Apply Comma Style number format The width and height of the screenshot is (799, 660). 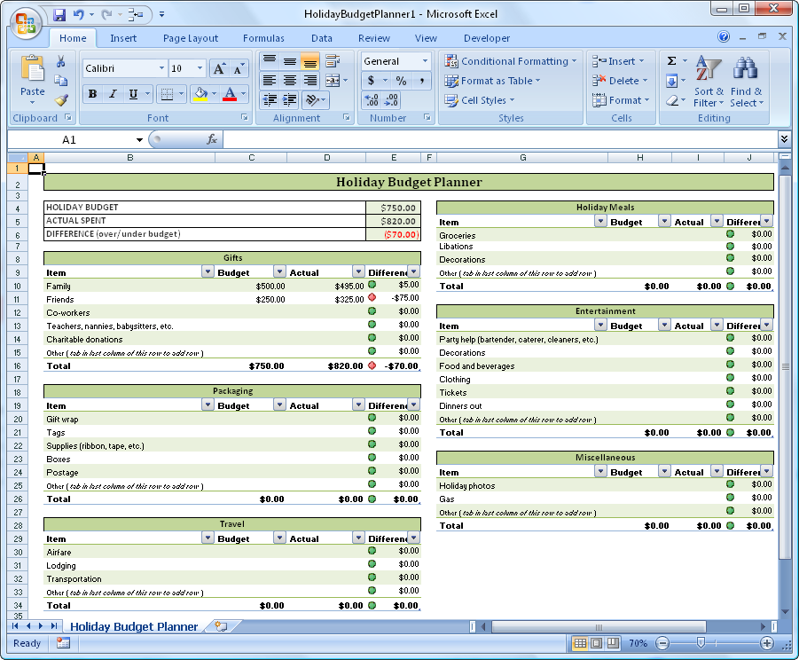(x=422, y=81)
